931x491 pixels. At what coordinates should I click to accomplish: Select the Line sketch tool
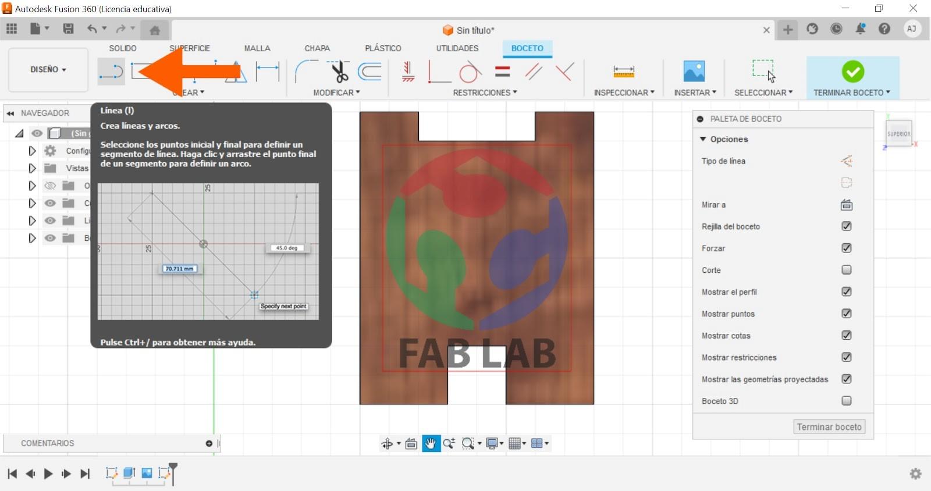click(x=111, y=72)
